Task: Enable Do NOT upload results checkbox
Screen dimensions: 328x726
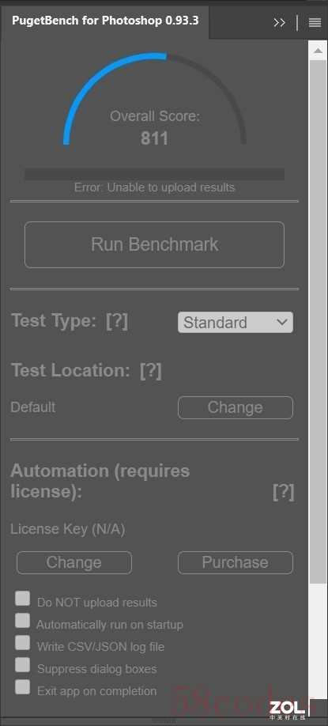Action: click(x=22, y=598)
